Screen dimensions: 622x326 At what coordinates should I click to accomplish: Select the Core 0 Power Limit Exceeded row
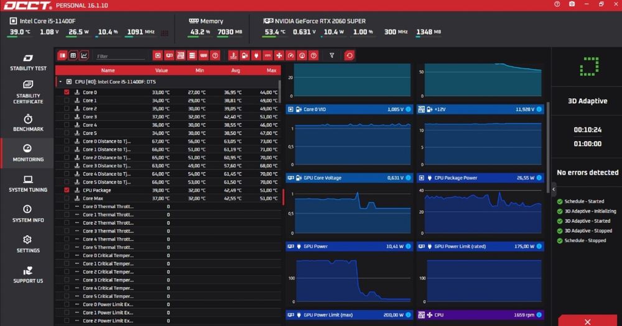pyautogui.click(x=168, y=305)
